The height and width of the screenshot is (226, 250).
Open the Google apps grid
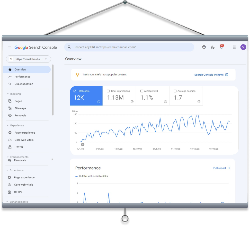[x=235, y=47]
